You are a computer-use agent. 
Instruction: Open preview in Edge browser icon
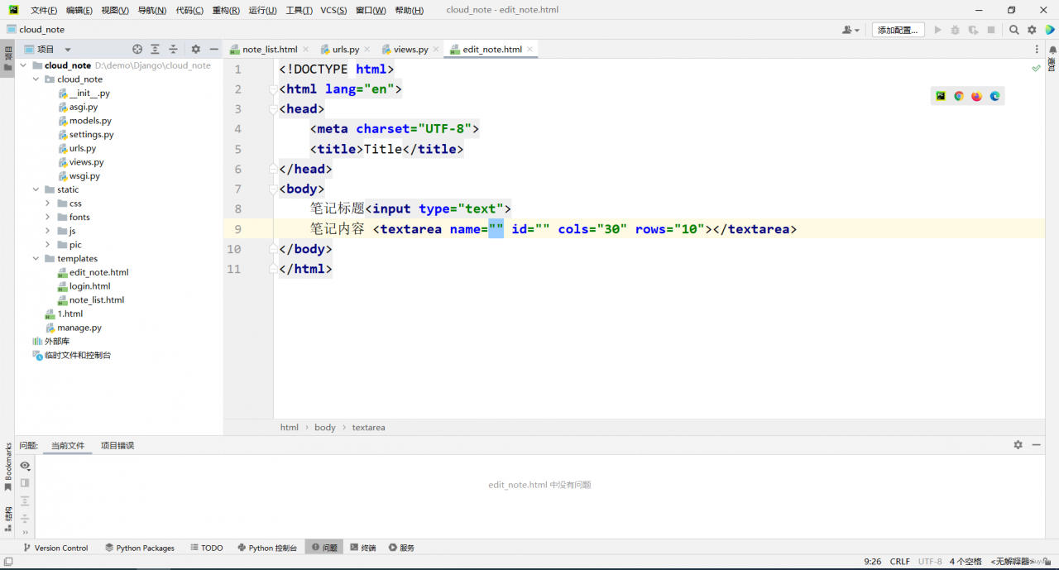(x=995, y=96)
